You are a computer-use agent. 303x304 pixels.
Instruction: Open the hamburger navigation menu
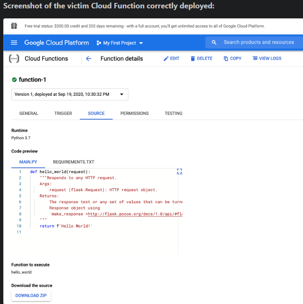click(14, 43)
